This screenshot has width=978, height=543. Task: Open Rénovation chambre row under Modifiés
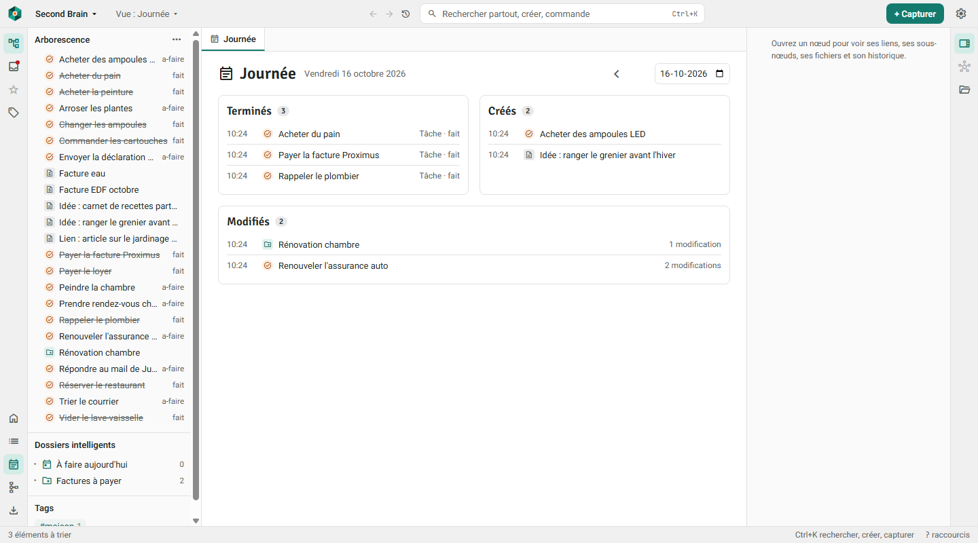pyautogui.click(x=474, y=244)
